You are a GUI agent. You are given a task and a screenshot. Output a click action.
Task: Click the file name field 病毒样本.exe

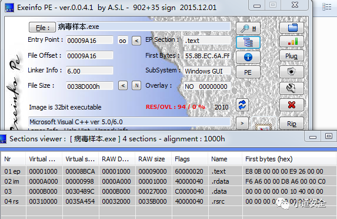coord(144,26)
